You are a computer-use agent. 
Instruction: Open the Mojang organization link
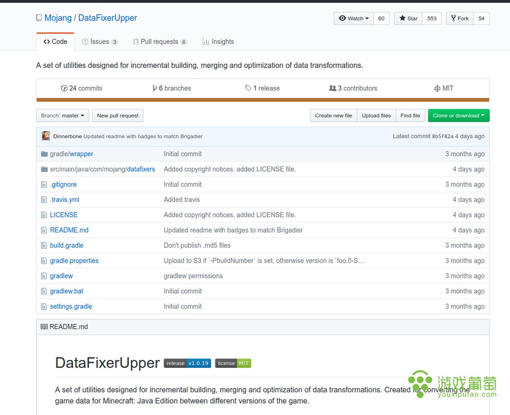coord(58,18)
